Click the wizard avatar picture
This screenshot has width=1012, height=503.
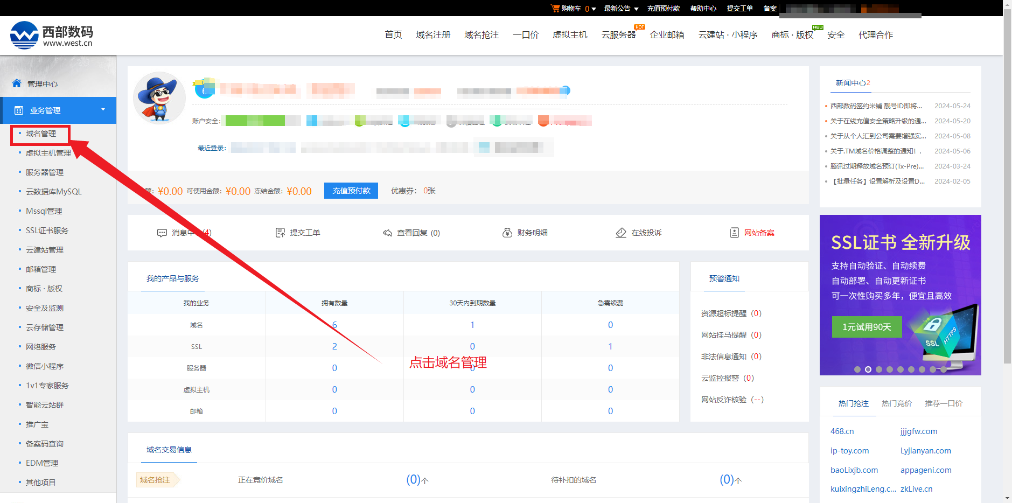[159, 99]
